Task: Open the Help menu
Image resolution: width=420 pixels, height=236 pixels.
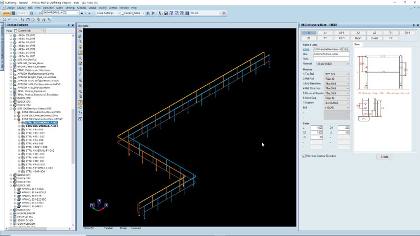Action: pyautogui.click(x=134, y=8)
